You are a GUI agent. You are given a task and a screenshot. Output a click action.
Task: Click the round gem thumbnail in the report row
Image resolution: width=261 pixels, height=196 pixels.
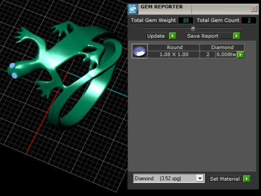tap(139, 51)
